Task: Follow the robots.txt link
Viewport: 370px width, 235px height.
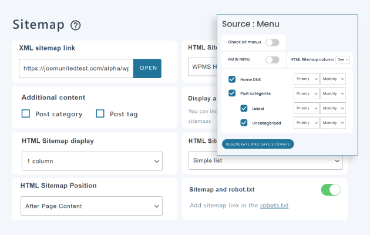Action: pyautogui.click(x=274, y=206)
